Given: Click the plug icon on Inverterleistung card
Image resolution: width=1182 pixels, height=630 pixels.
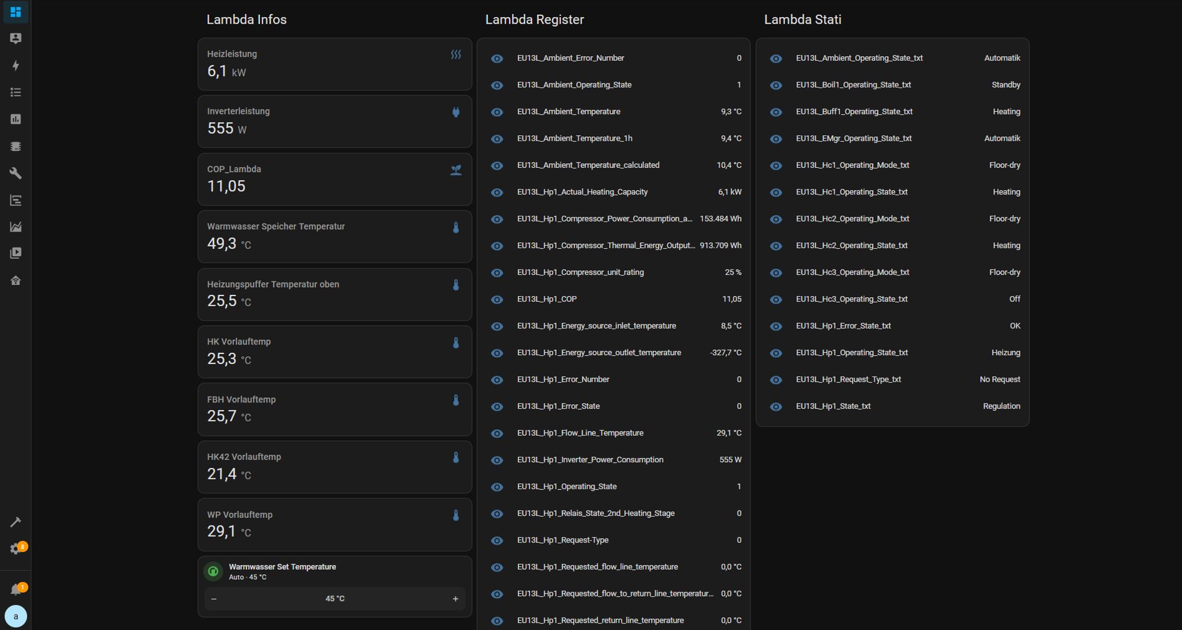Looking at the screenshot, I should click(456, 112).
